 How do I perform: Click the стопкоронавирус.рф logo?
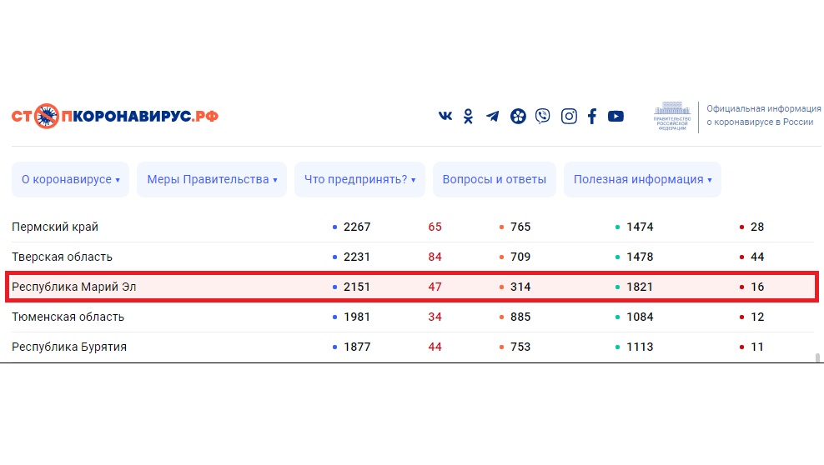tap(115, 116)
